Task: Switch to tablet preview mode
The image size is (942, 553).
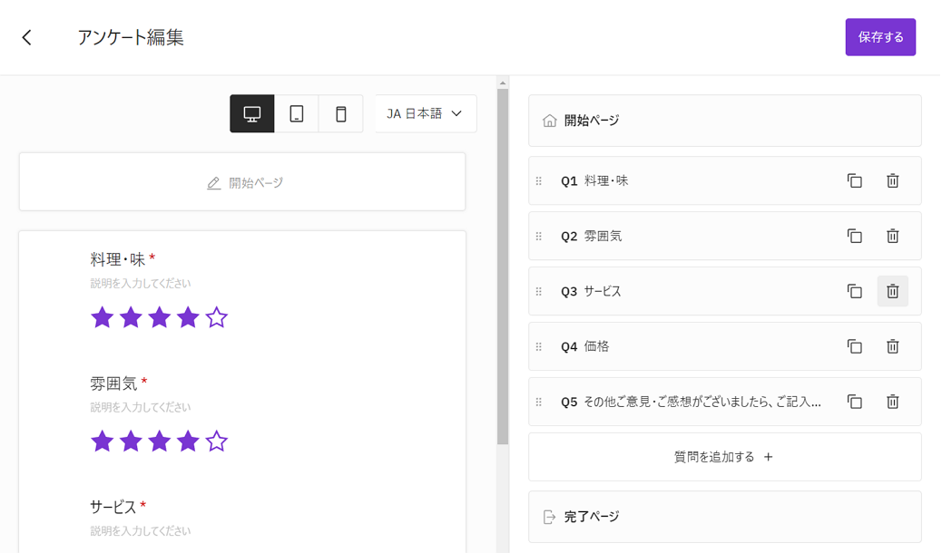Action: click(296, 113)
